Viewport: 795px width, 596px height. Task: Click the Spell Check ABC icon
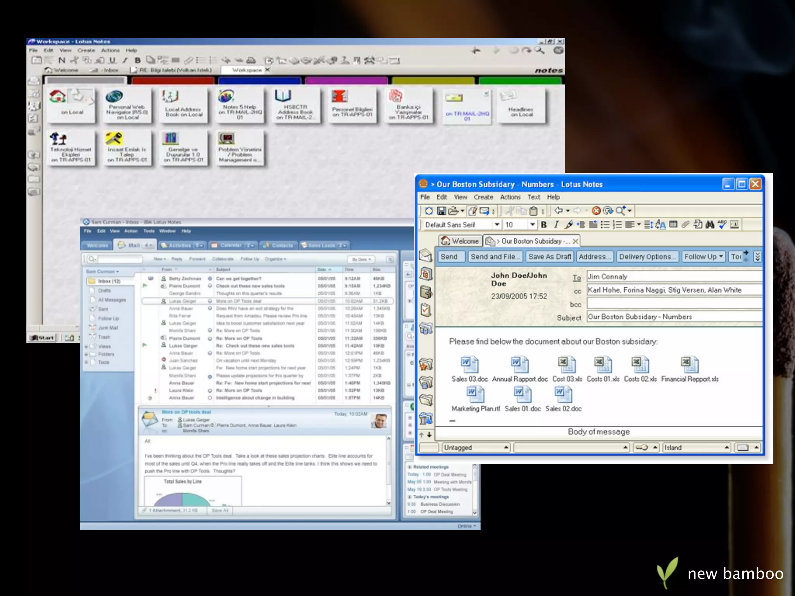[x=722, y=224]
